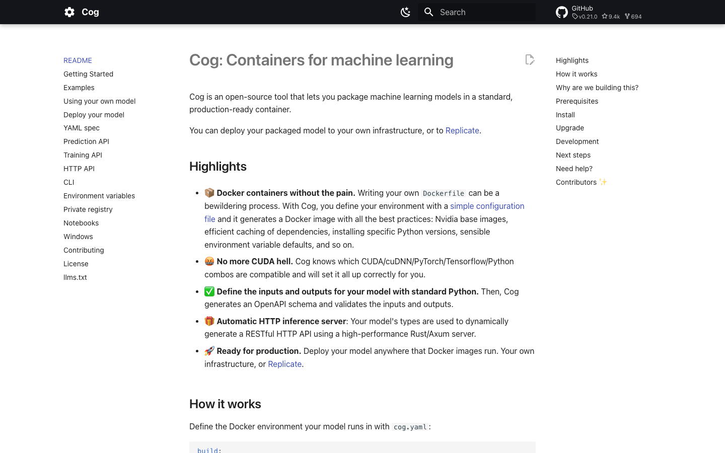
Task: Open the Environment variables page
Action: [x=99, y=196]
